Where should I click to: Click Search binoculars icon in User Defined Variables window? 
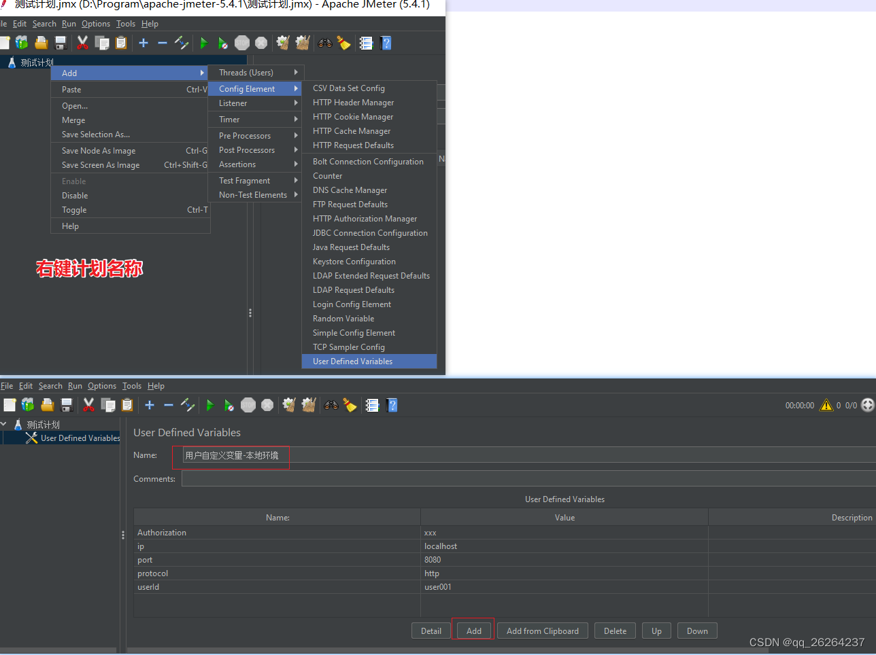(331, 405)
